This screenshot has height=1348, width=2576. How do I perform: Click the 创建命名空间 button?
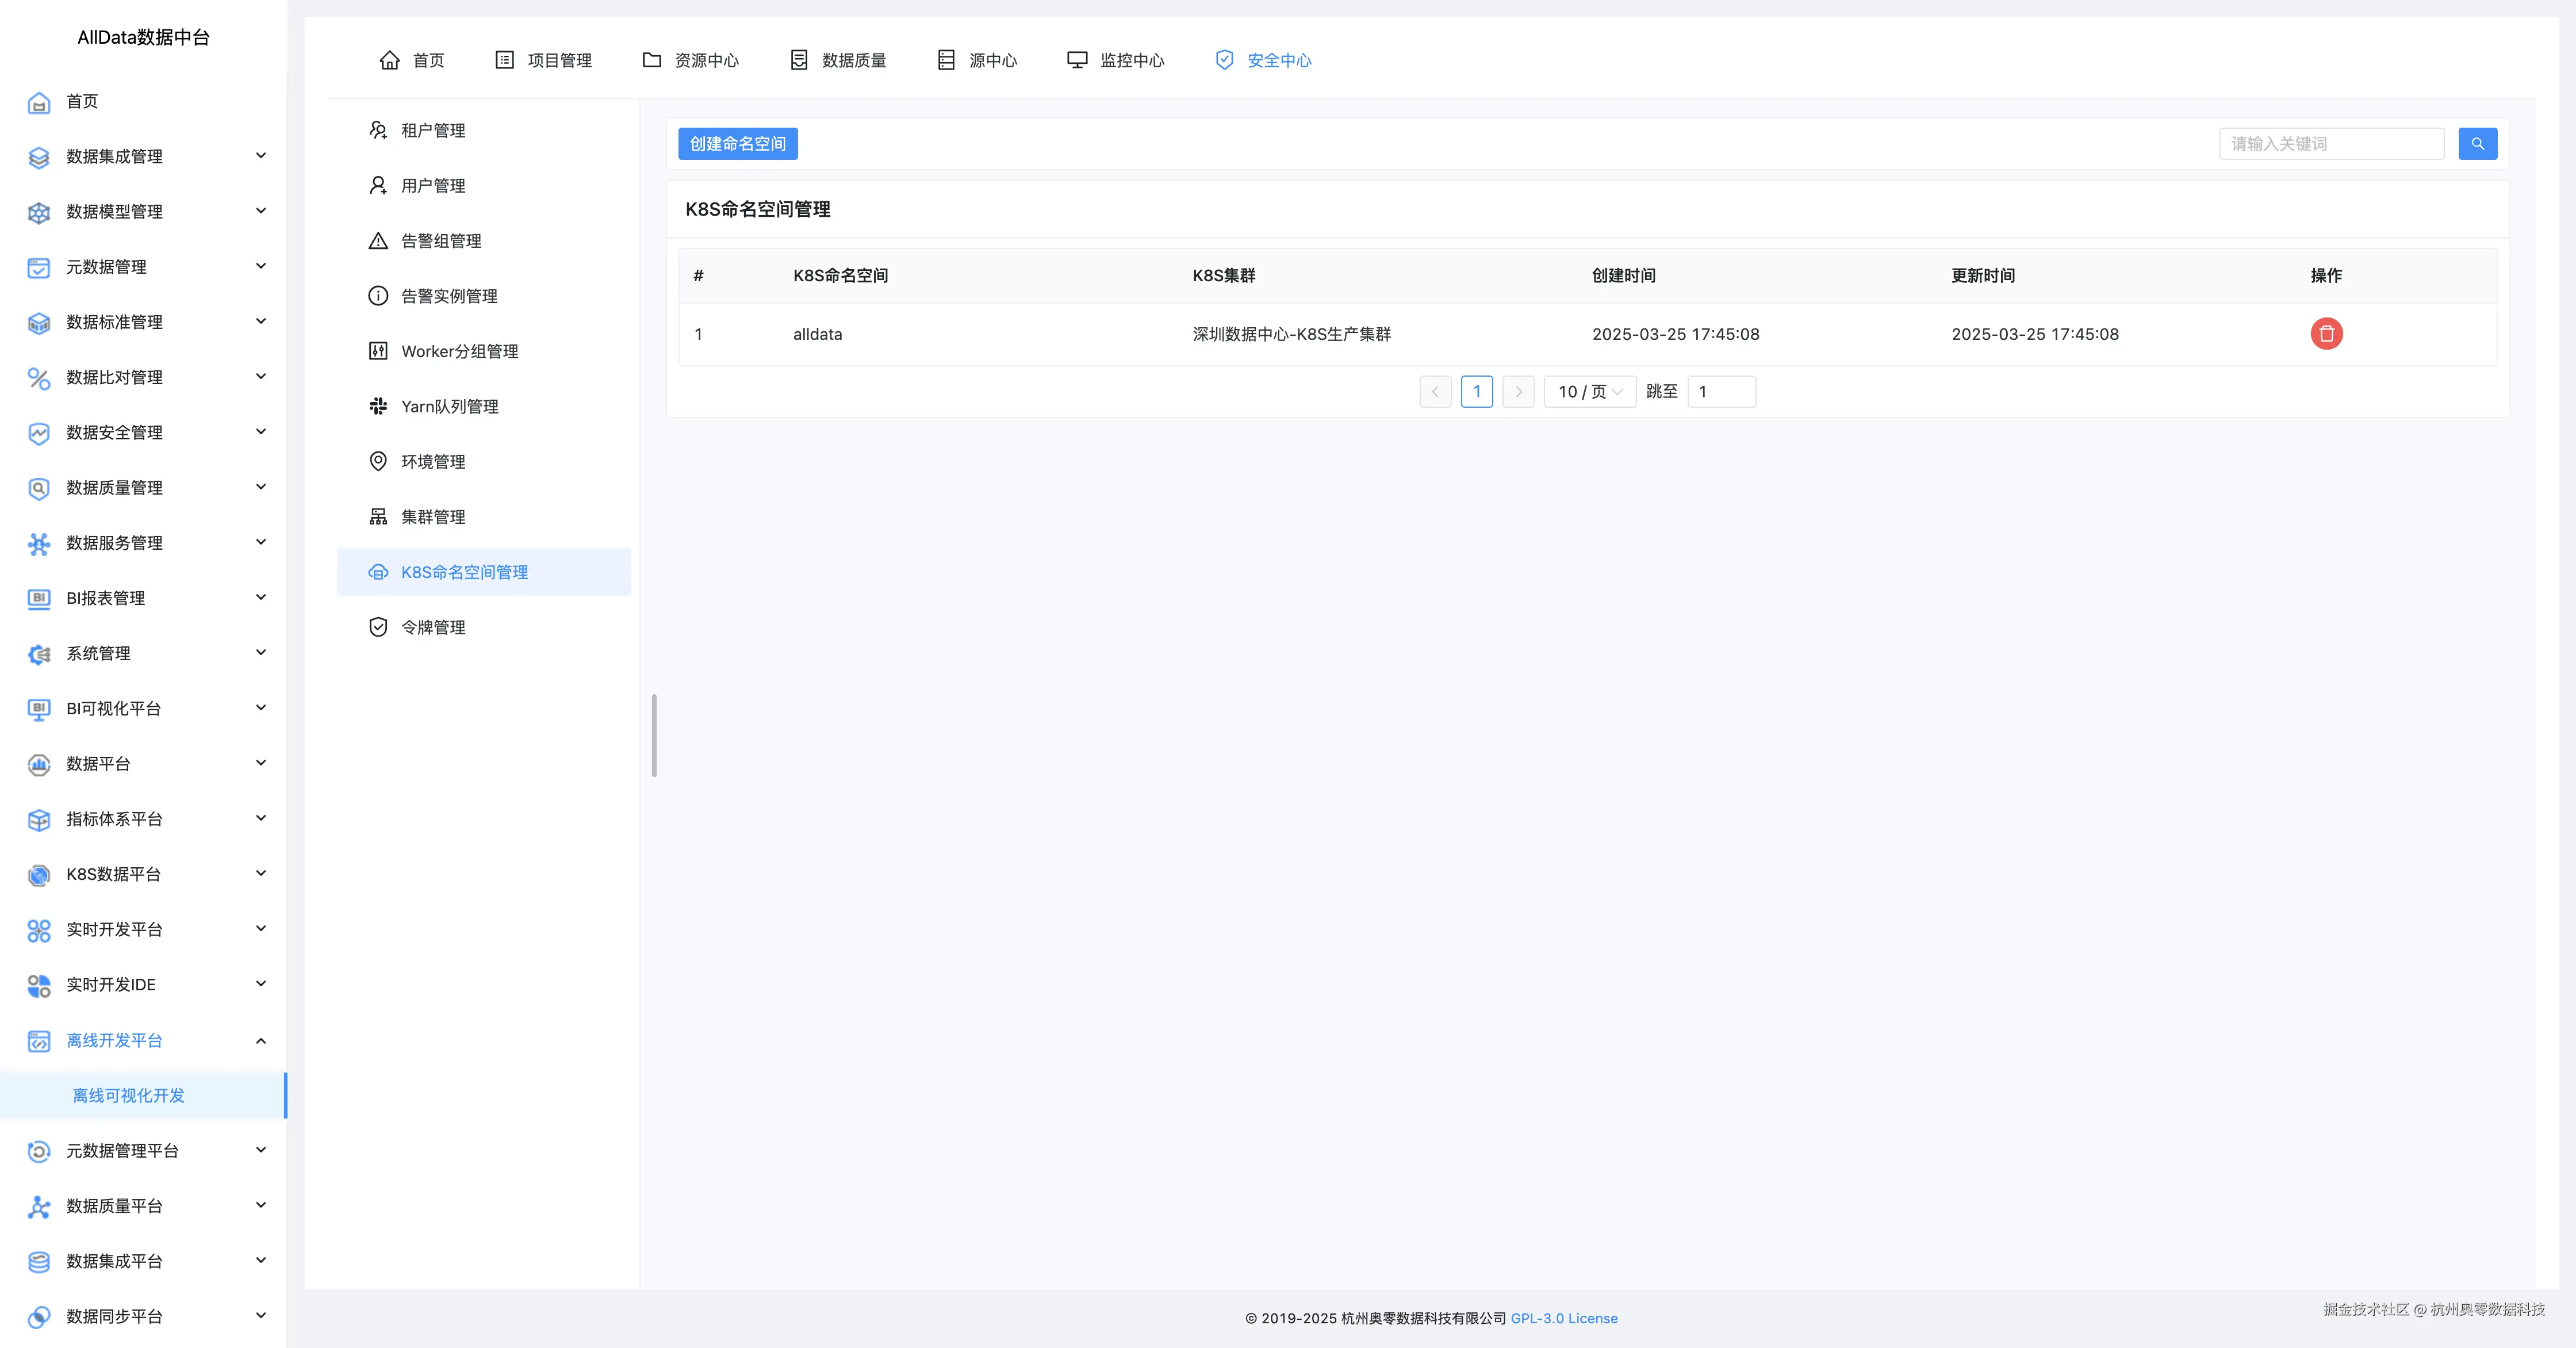pos(737,144)
